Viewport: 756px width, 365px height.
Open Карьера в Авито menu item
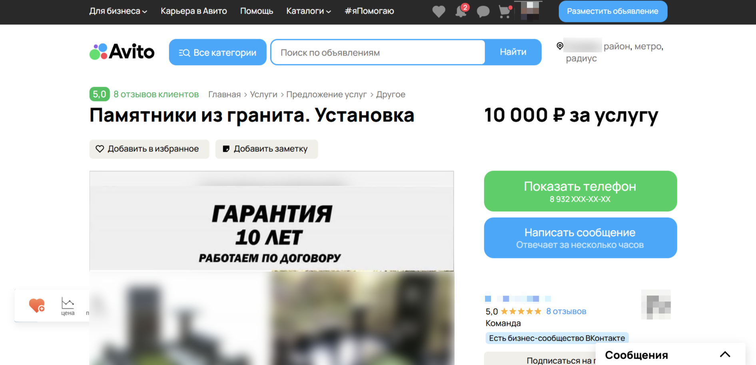[x=193, y=11]
